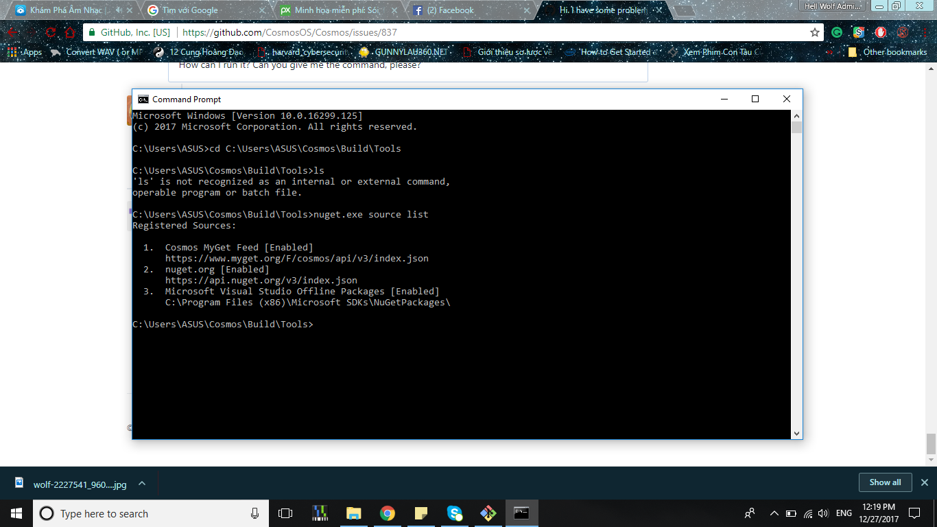Open Skype from the taskbar
937x527 pixels.
point(454,513)
